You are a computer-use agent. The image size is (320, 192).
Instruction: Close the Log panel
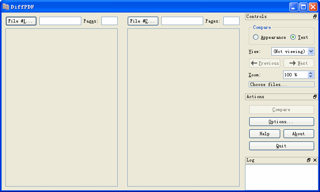coord(315,160)
